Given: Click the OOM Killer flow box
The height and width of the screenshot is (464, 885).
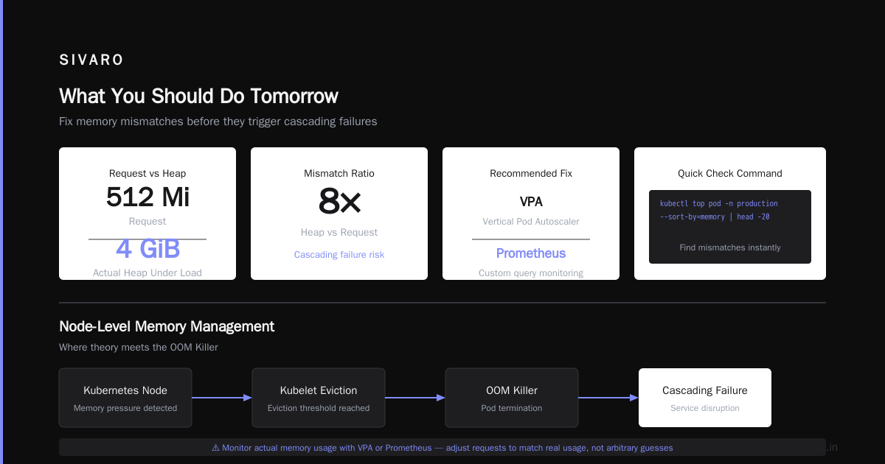Looking at the screenshot, I should [512, 398].
